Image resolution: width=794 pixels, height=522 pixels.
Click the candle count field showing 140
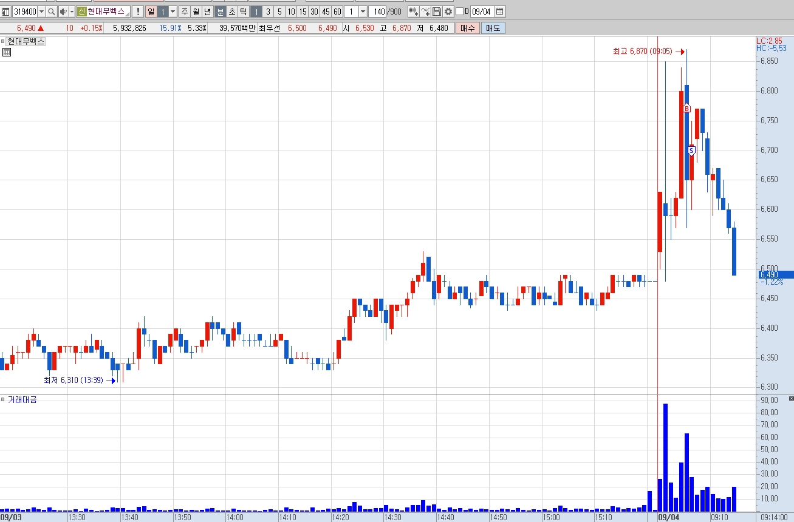378,12
